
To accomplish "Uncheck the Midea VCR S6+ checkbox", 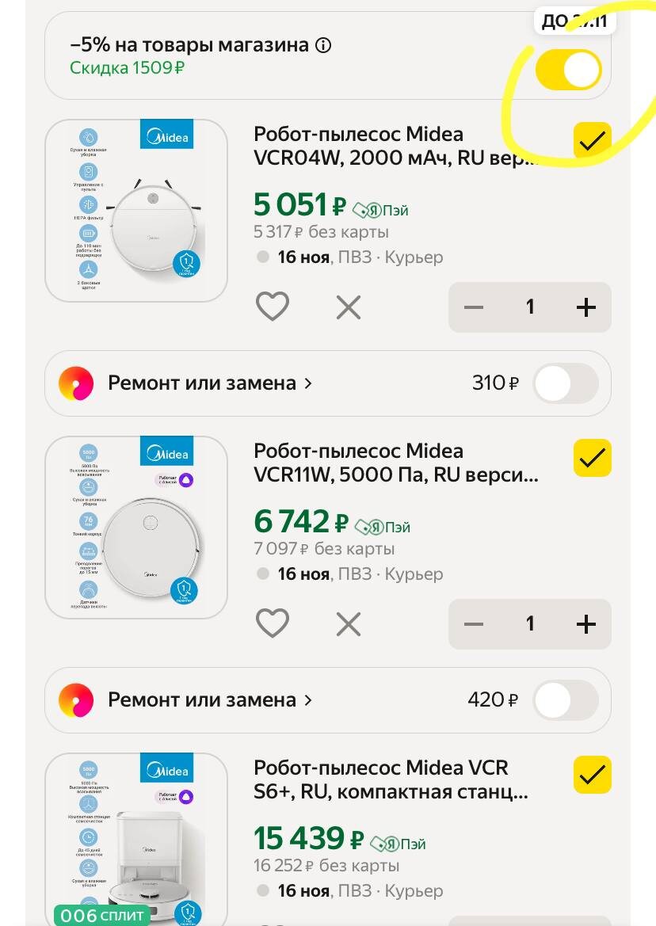I will click(x=592, y=774).
